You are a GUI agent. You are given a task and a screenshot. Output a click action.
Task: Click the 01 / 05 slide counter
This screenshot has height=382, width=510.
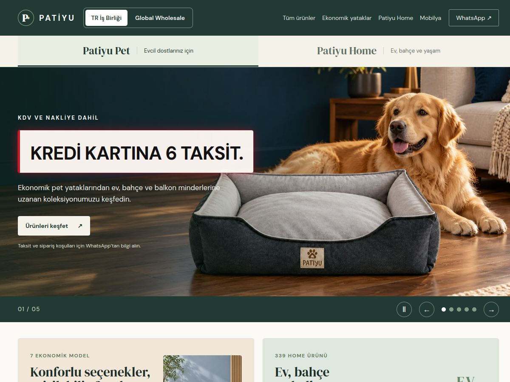tap(29, 309)
